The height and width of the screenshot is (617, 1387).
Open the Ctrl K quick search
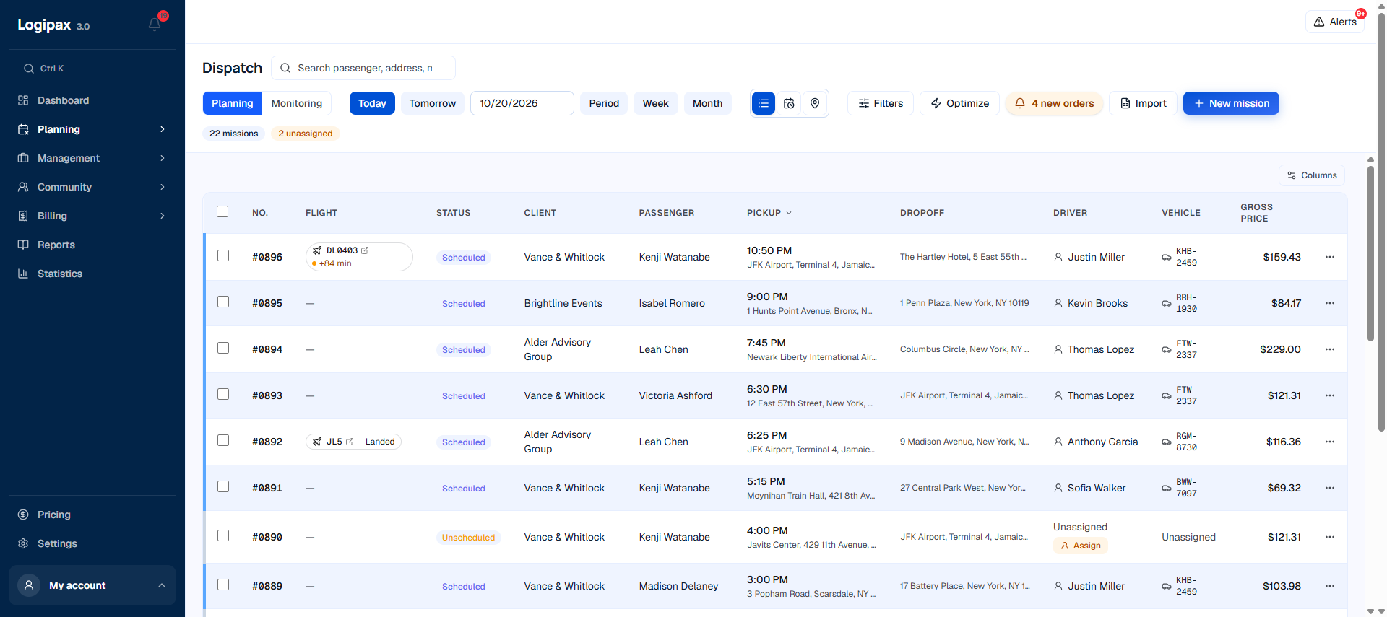coord(92,69)
